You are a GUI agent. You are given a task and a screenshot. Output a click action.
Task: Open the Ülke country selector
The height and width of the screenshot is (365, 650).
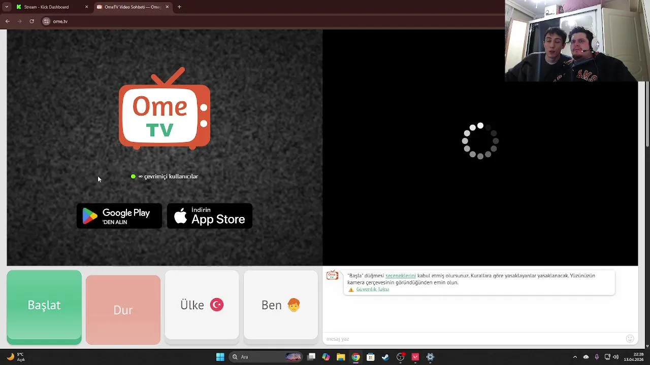coord(202,305)
